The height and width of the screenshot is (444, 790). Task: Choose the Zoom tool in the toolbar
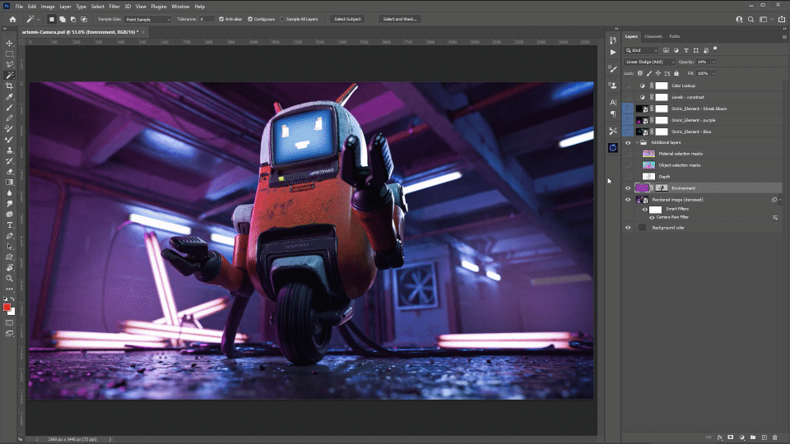(9, 278)
